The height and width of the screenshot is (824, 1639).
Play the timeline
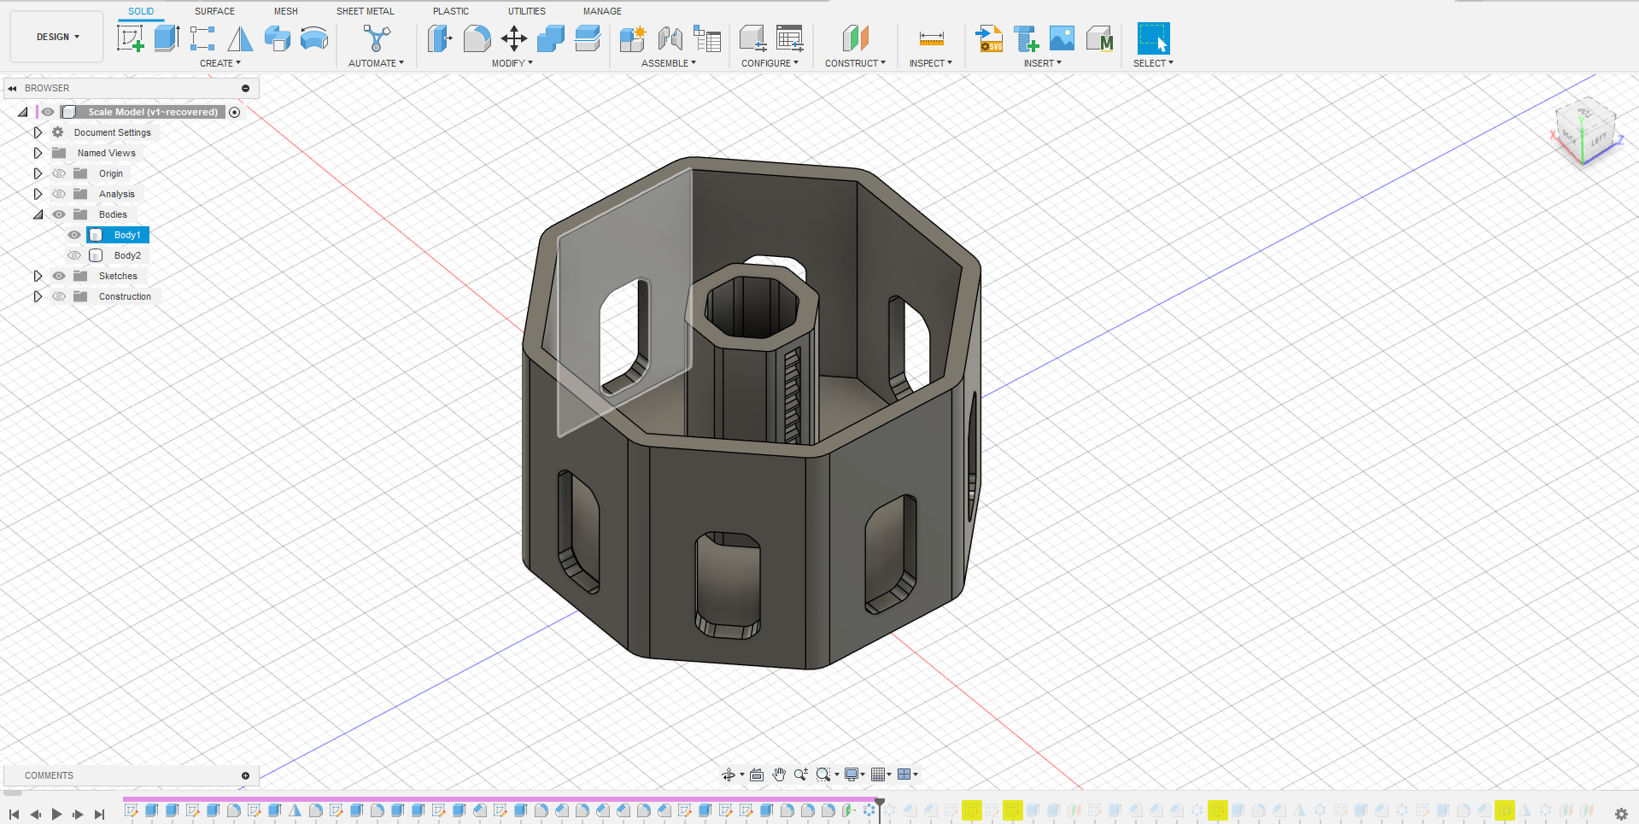coord(57,815)
